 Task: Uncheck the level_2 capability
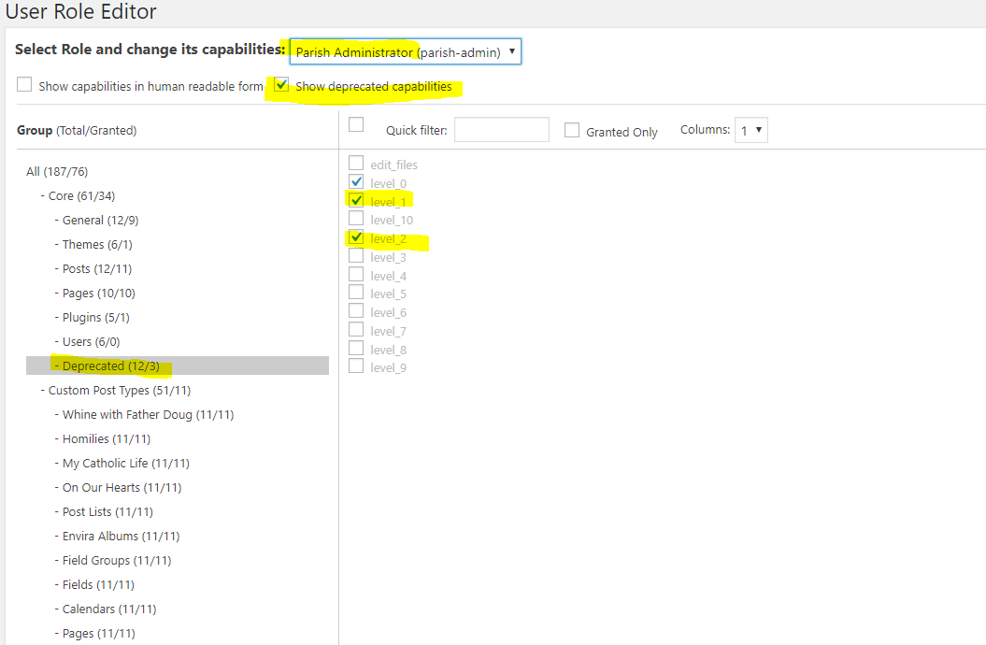click(356, 237)
